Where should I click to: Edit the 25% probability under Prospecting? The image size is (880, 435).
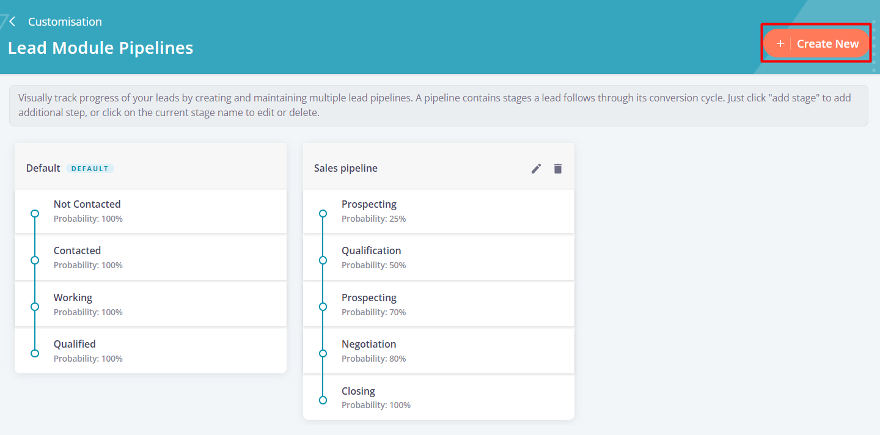click(x=375, y=218)
